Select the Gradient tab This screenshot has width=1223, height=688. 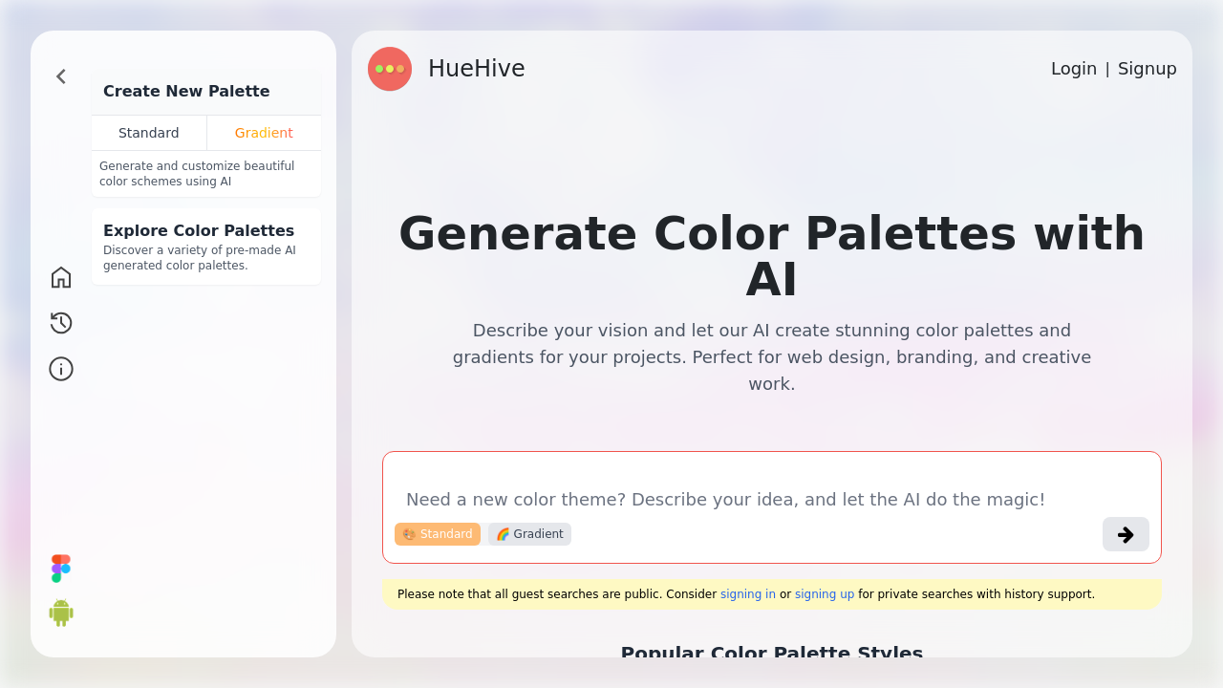coord(264,133)
